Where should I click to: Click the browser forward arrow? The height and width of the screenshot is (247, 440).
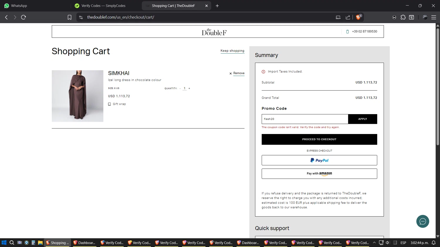click(x=15, y=17)
